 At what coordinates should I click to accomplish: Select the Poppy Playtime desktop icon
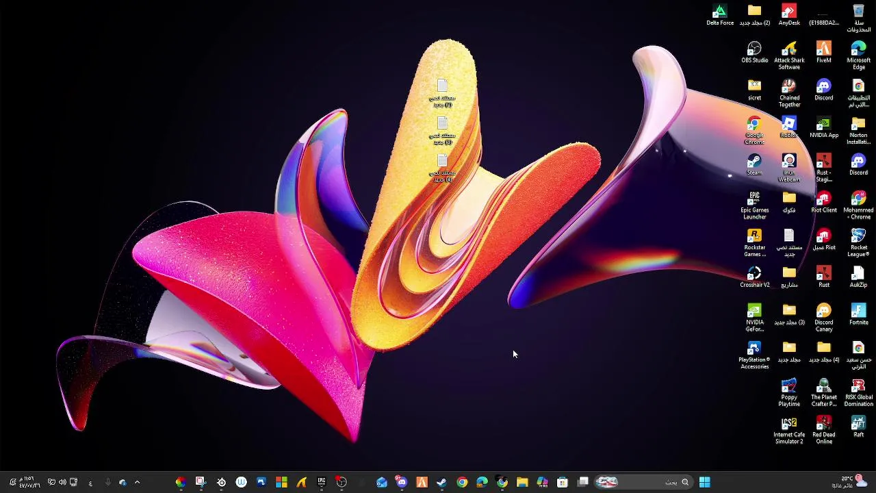coord(789,394)
